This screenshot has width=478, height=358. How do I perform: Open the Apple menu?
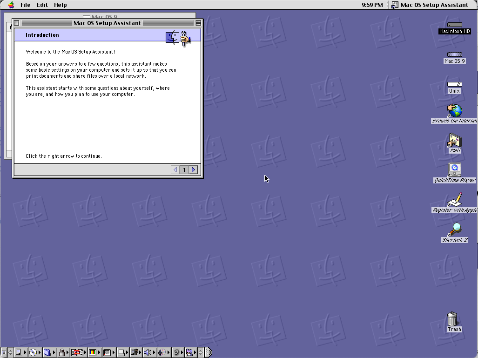point(11,5)
